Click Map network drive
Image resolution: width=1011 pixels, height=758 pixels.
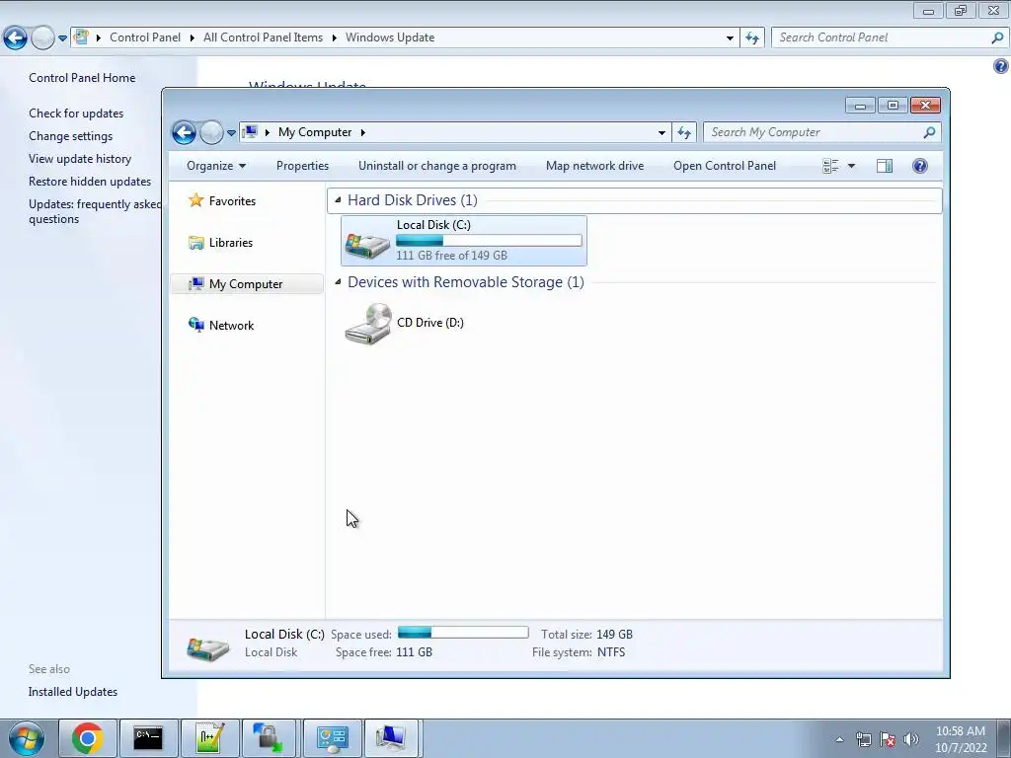click(594, 166)
